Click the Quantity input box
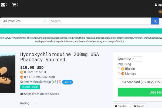 (137, 59)
